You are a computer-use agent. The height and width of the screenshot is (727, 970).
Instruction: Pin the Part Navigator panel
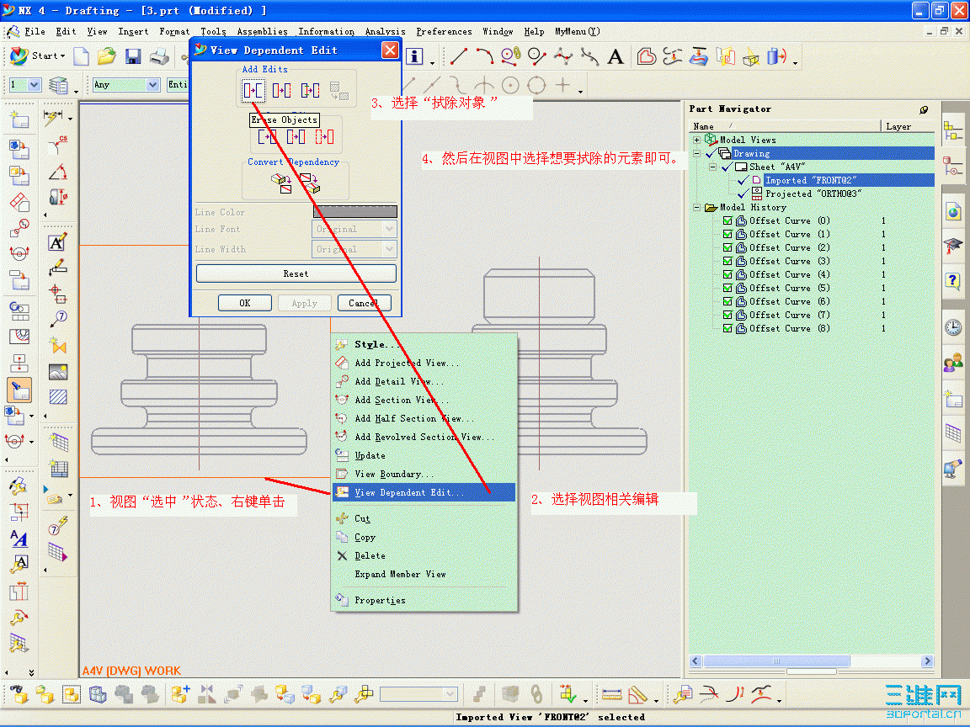(924, 109)
